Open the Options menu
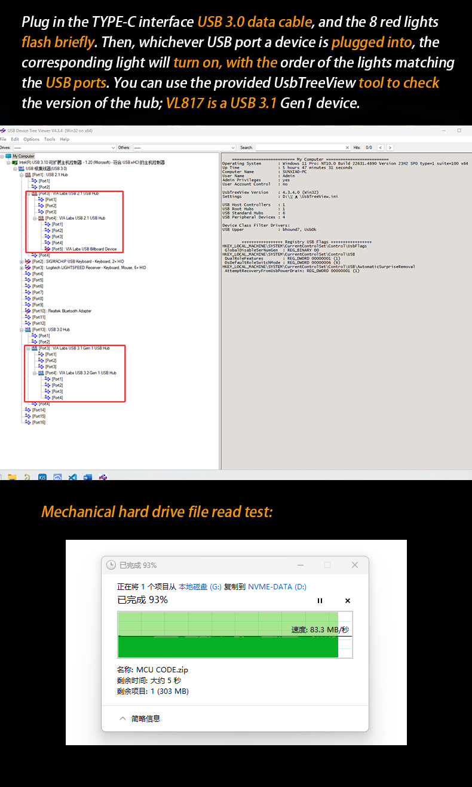 [x=31, y=139]
